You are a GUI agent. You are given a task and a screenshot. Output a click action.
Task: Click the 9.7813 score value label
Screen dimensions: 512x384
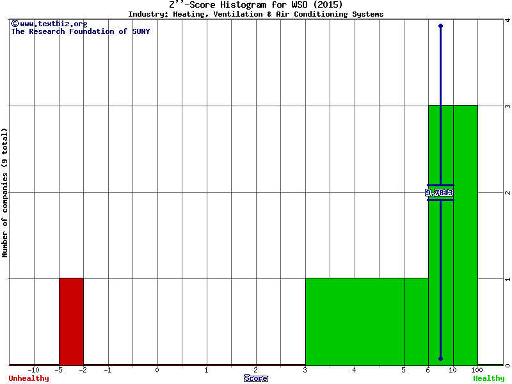[x=440, y=193]
